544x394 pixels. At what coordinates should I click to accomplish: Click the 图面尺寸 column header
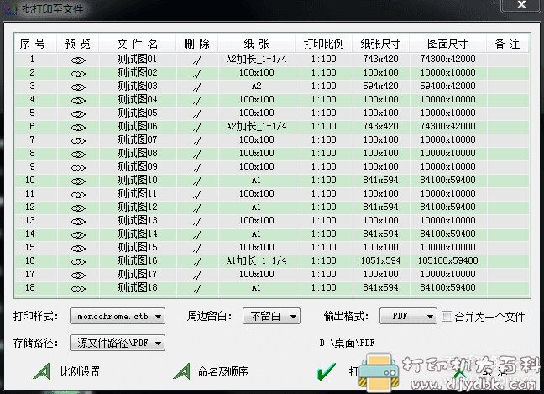pos(447,44)
